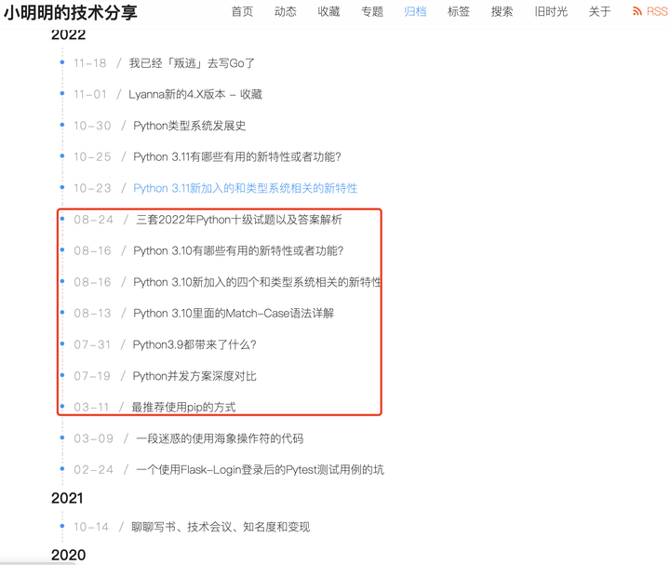The image size is (670, 565).
Task: Click the date 07-19
Action: pyautogui.click(x=92, y=376)
